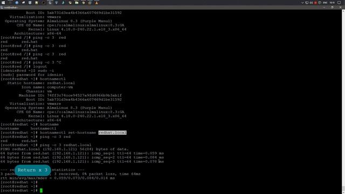Screen dimensions: 345x194
Task: Open the black circle taskbar app
Action: [43, 3]
